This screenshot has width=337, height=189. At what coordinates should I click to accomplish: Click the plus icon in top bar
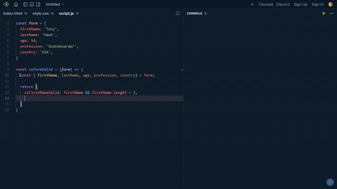252,4
